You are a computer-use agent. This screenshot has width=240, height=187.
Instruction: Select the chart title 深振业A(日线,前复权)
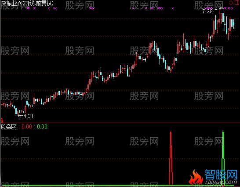click(27, 3)
